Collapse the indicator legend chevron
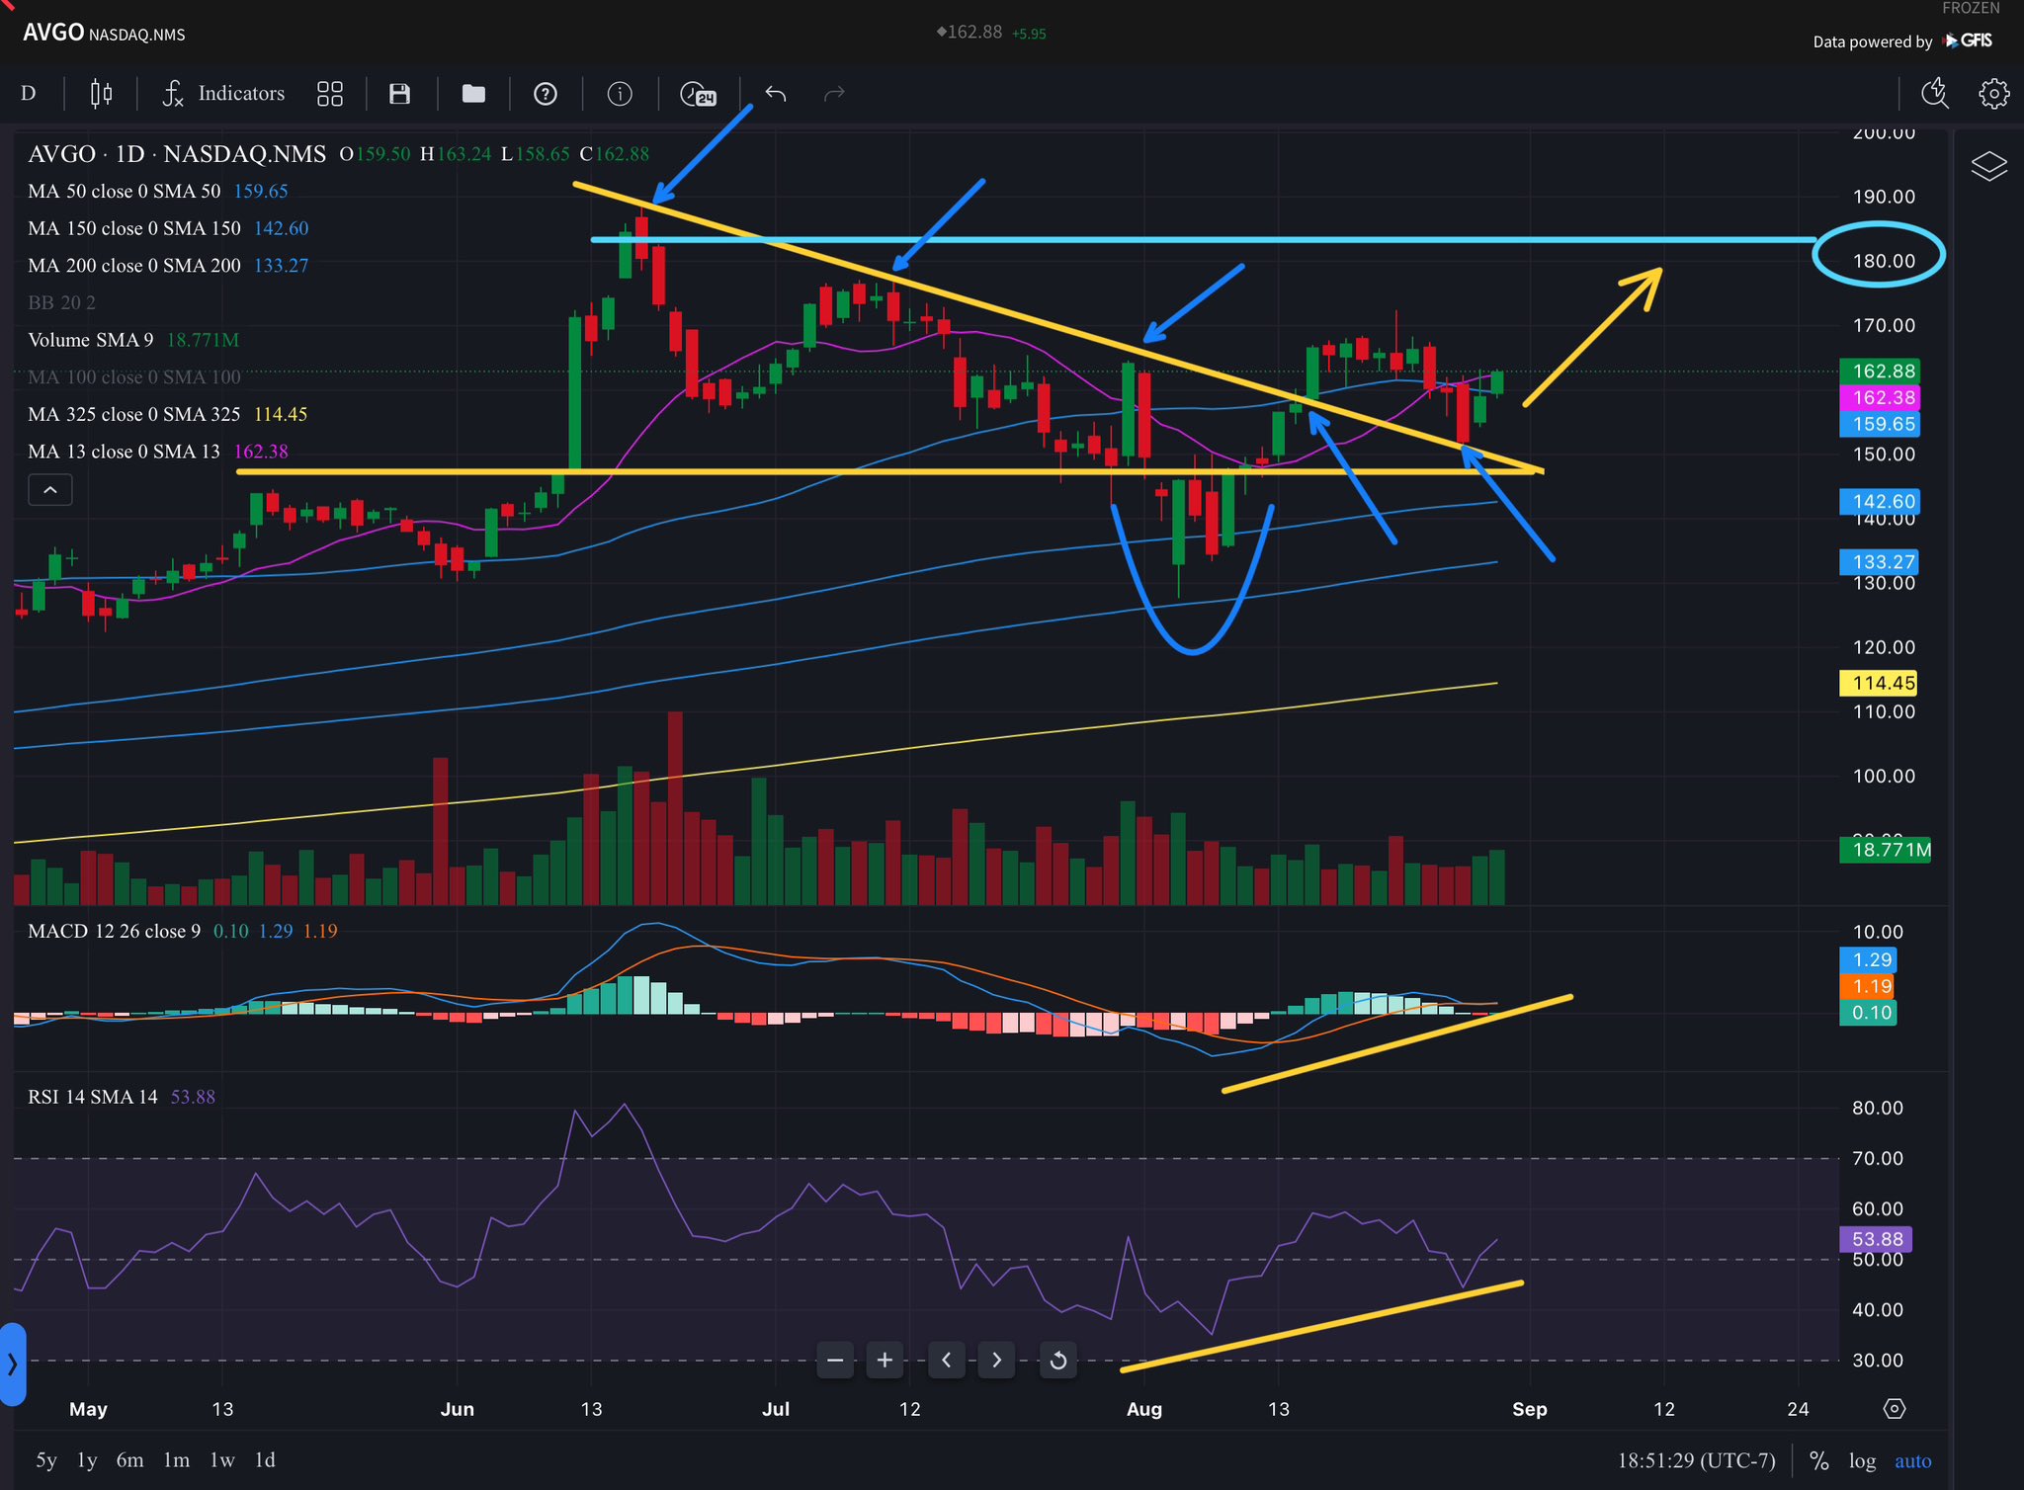Viewport: 2024px width, 1490px height. click(50, 490)
